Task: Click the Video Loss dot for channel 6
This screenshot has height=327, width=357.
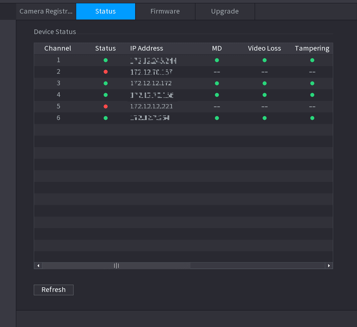Action: pos(265,118)
